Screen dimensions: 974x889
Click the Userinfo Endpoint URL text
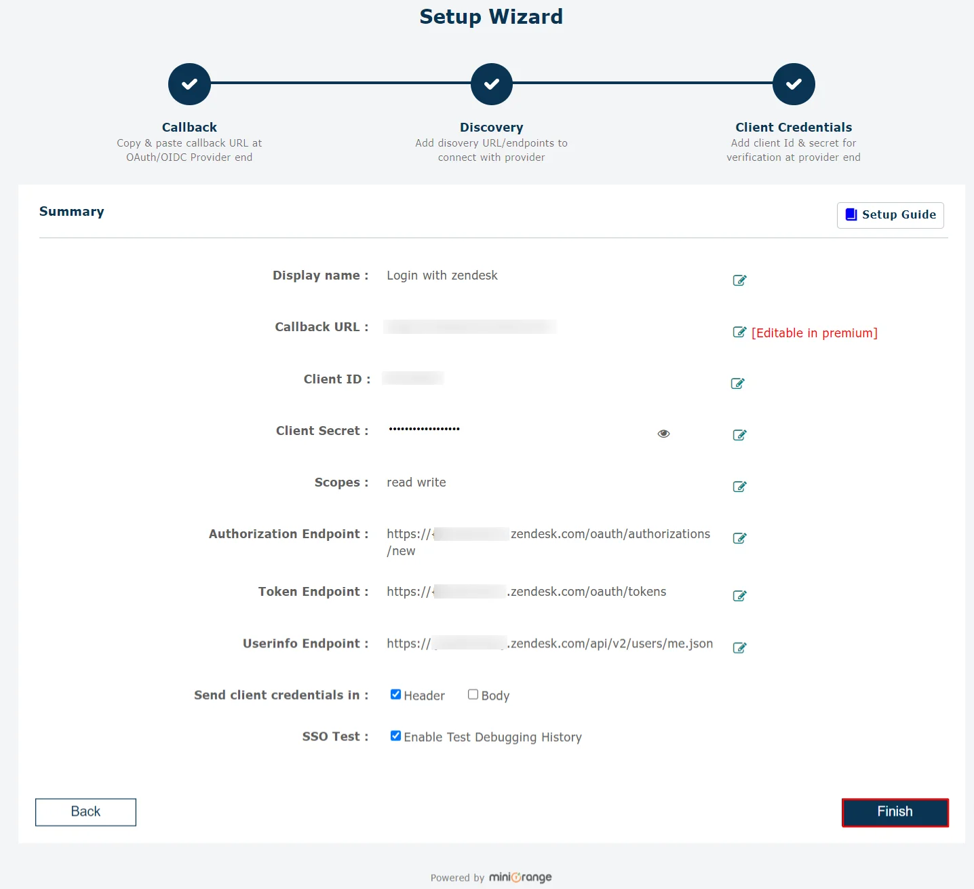[549, 643]
